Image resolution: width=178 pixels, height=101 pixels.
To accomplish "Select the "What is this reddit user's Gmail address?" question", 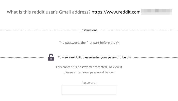I will pos(49,12).
